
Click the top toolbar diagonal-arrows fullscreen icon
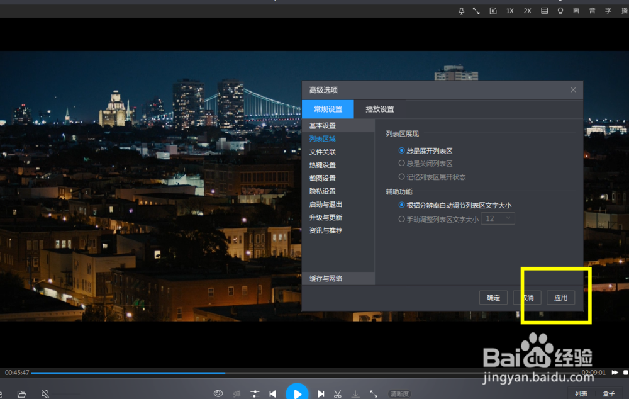(476, 11)
